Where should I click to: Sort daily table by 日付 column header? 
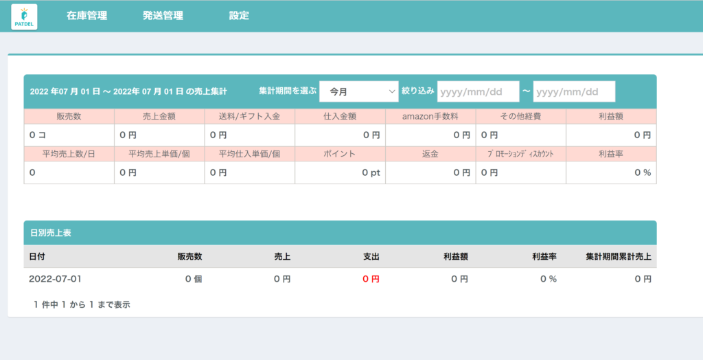pyautogui.click(x=38, y=256)
